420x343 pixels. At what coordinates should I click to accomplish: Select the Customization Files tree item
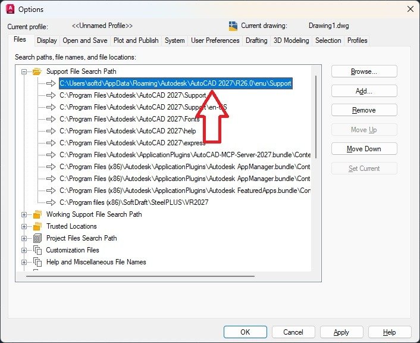(73, 250)
